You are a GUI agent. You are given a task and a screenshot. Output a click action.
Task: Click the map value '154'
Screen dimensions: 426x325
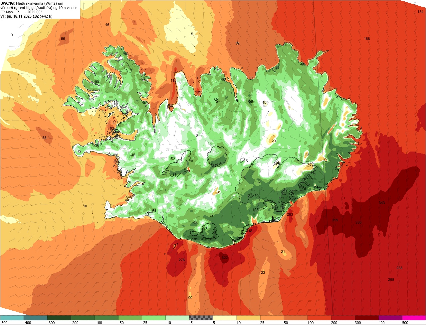(x=420, y=12)
